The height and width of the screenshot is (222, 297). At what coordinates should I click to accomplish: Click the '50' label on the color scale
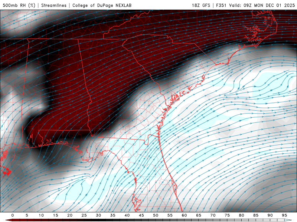click(156, 215)
